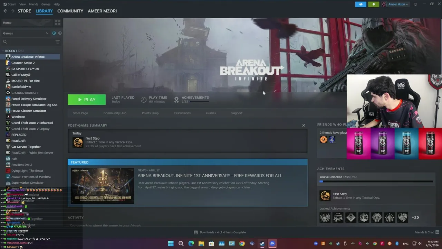Open Microsoft Edge from the taskbar
Viewport: 442px width, 249px height.
[191, 243]
